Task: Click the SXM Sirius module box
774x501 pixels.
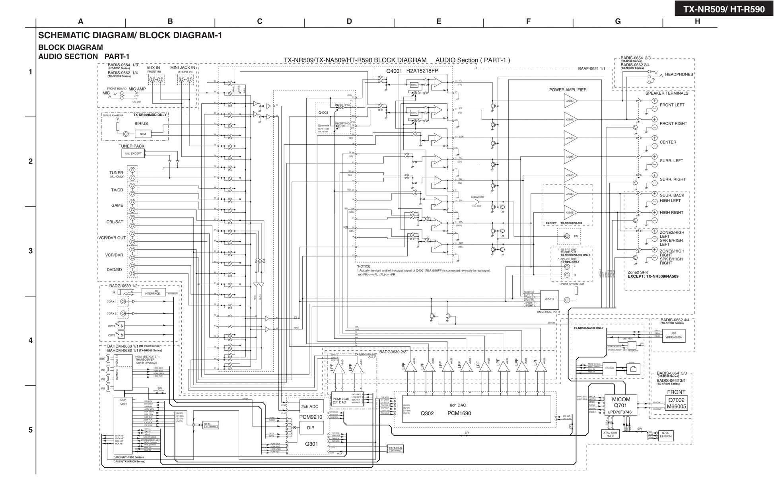Action: coord(143,134)
